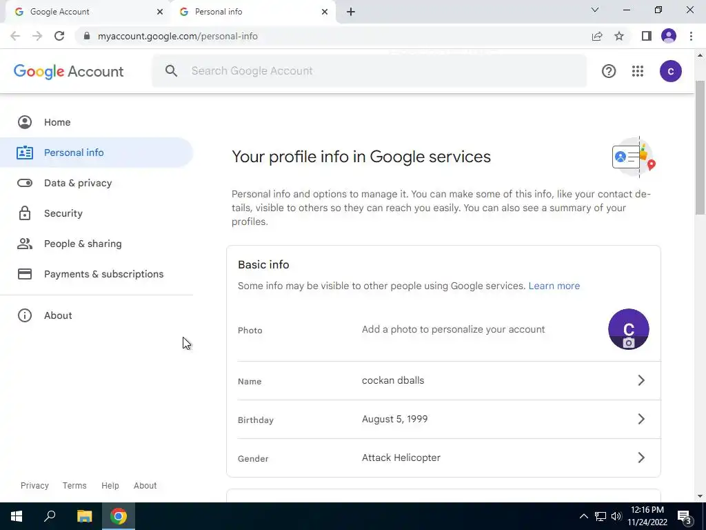Open the notification center icon

coord(685,517)
